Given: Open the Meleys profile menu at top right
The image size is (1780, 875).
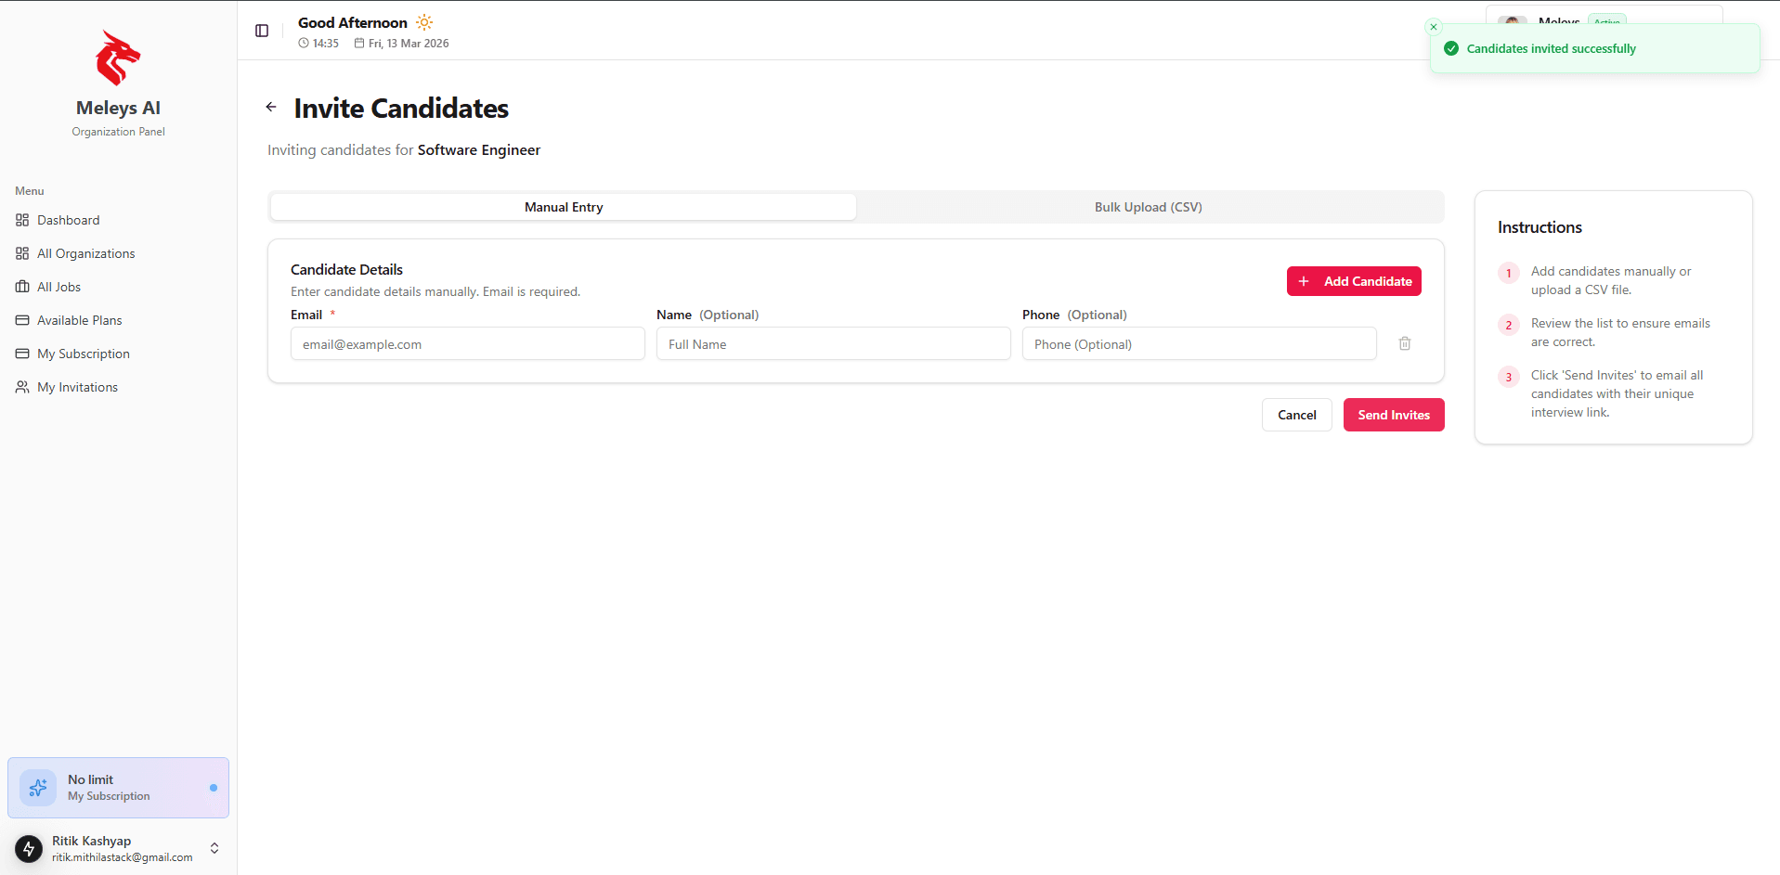Looking at the screenshot, I should click(x=1560, y=19).
